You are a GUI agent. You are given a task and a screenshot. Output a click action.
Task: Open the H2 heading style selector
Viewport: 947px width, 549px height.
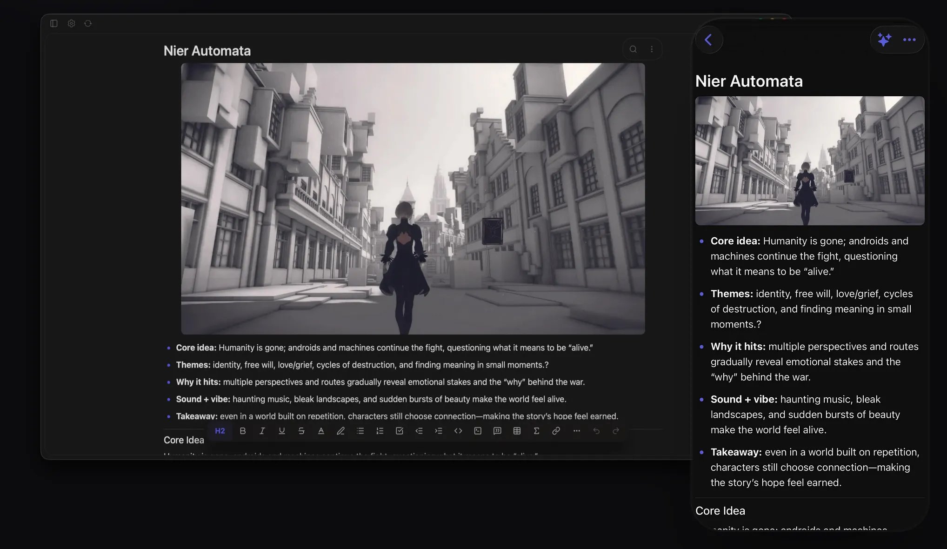tap(220, 431)
